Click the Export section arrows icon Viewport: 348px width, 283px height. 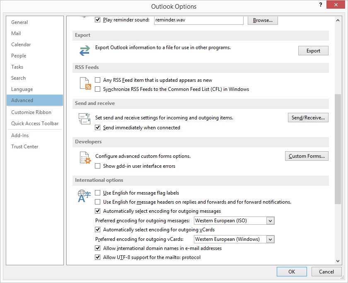[85, 51]
